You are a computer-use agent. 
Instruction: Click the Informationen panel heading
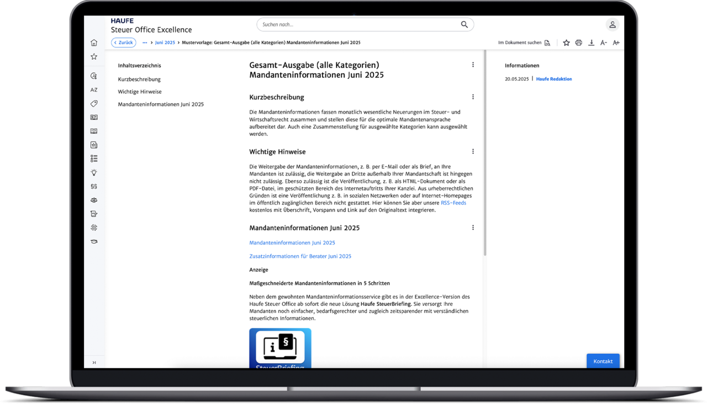522,65
